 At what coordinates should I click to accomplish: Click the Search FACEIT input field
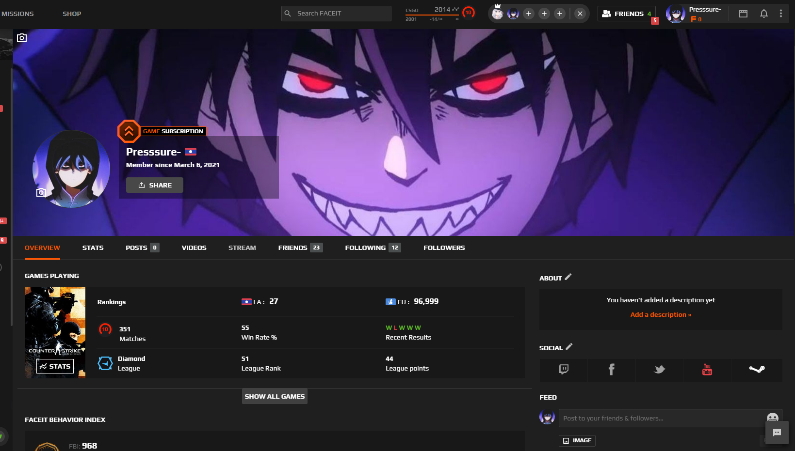pos(336,14)
